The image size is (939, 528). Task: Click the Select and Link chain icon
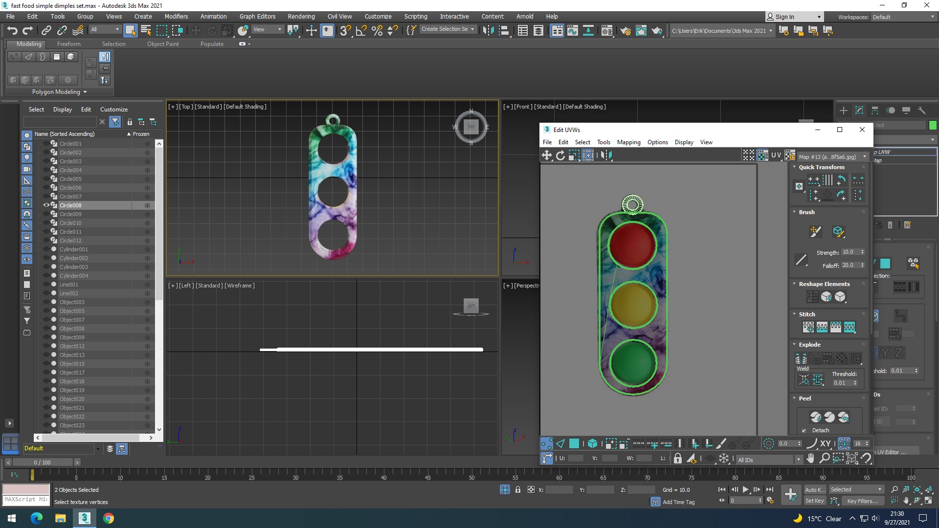tap(46, 30)
